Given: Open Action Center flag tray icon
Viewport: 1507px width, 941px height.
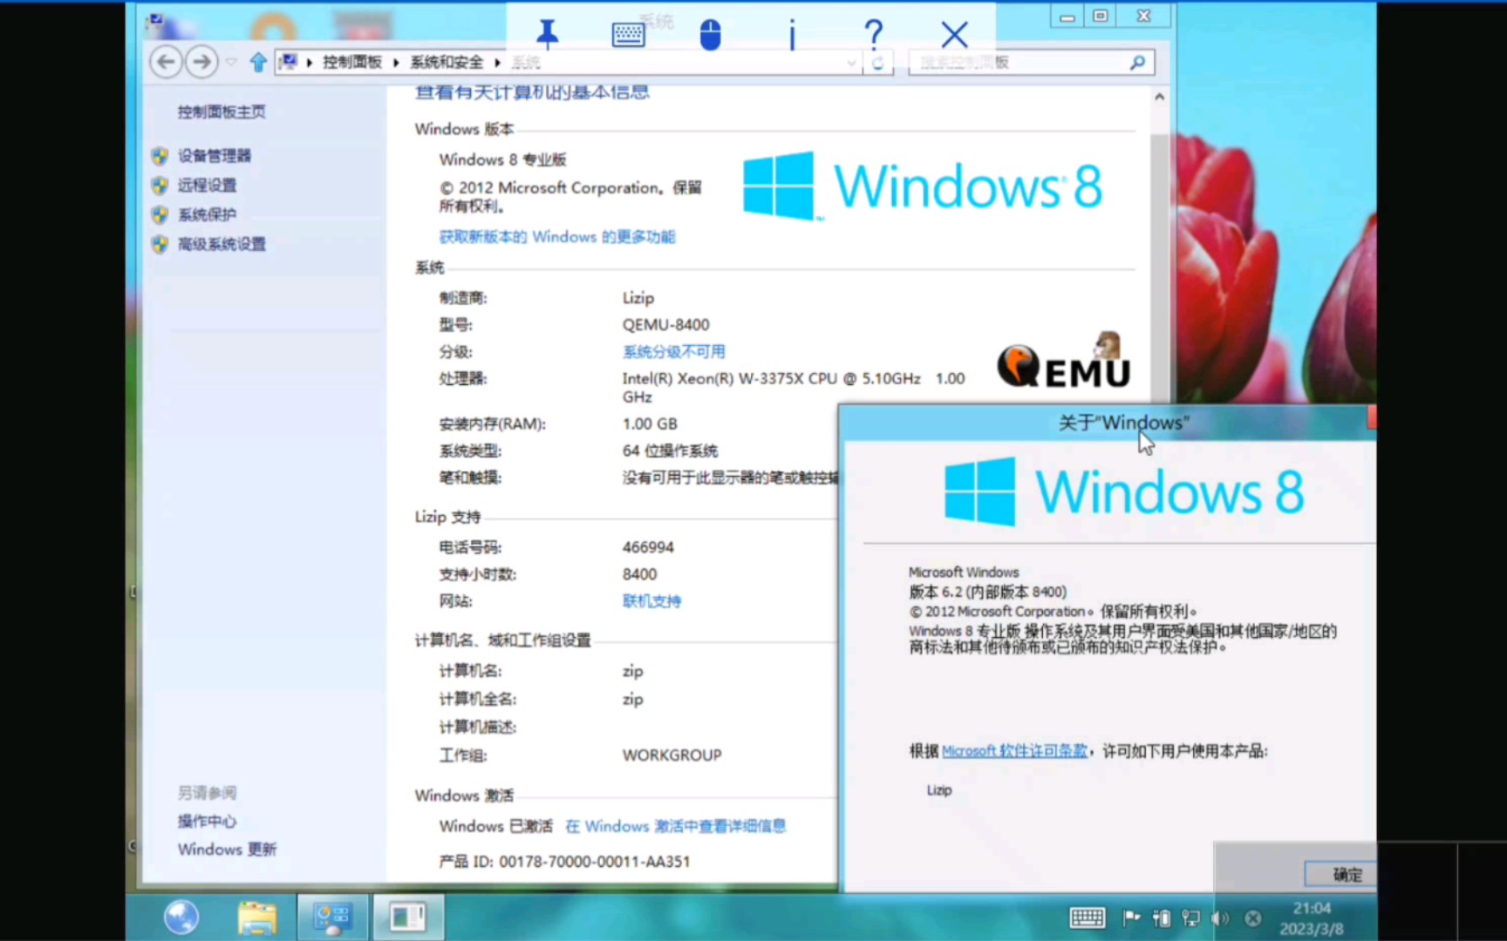Looking at the screenshot, I should click(1132, 917).
